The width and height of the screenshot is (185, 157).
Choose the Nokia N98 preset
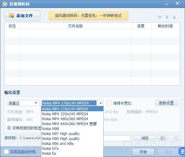(x=72, y=129)
